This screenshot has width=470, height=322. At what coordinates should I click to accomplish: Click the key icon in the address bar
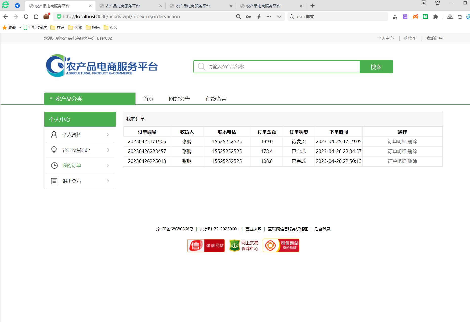click(248, 17)
